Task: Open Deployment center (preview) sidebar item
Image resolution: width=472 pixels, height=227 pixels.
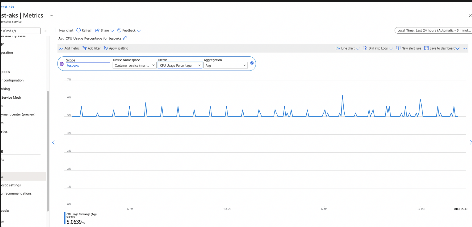Action: [18, 114]
